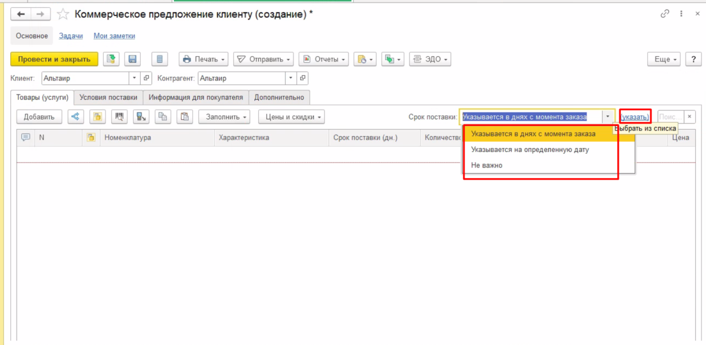Click the (указать) link

[635, 117]
